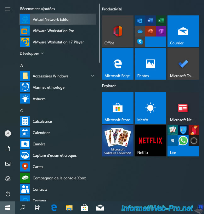Open the Caméra app
Screen dimensions: 204x214
pyautogui.click(x=58, y=144)
